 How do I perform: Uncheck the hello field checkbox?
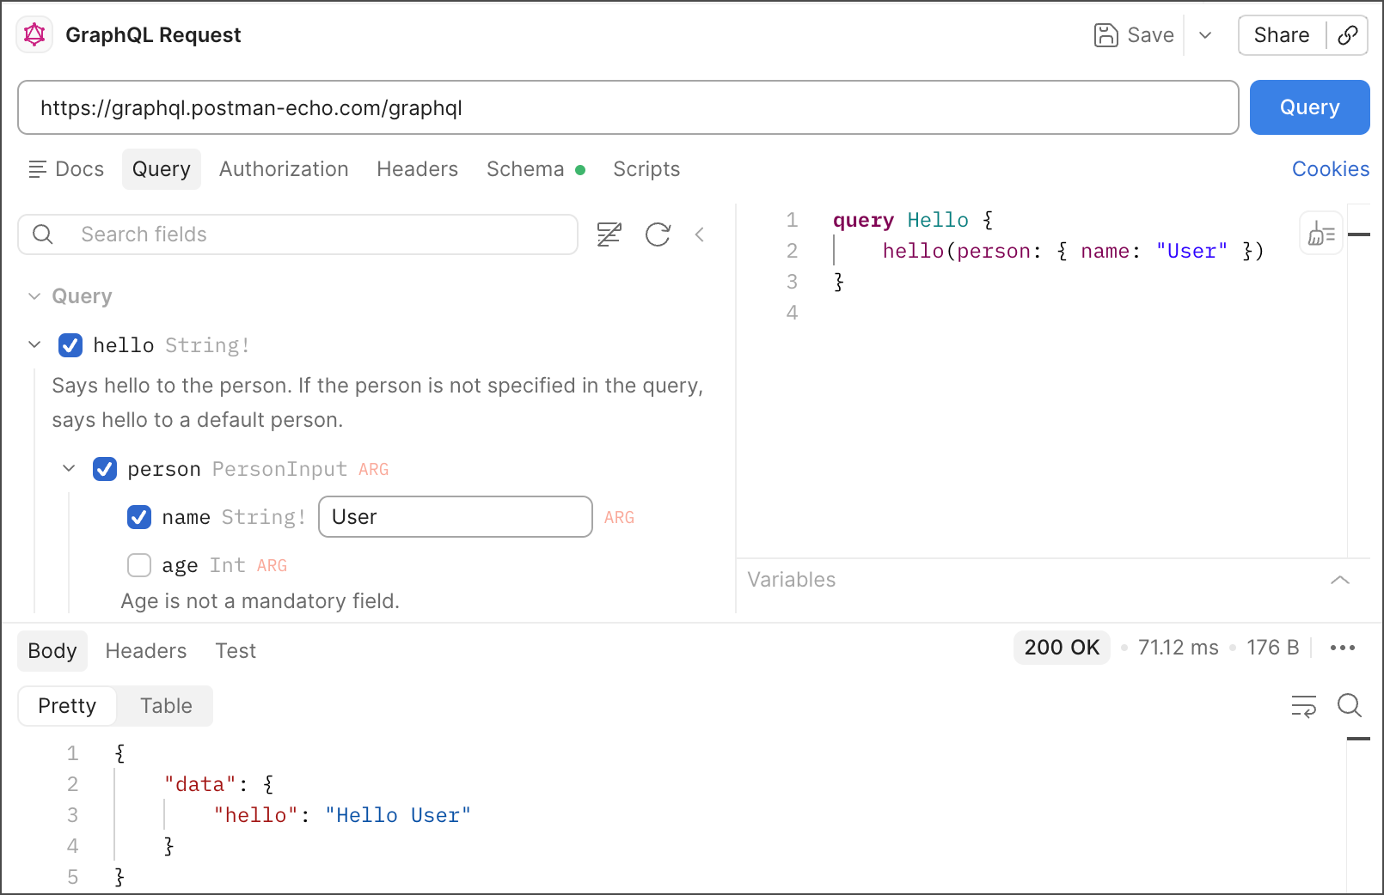[70, 345]
